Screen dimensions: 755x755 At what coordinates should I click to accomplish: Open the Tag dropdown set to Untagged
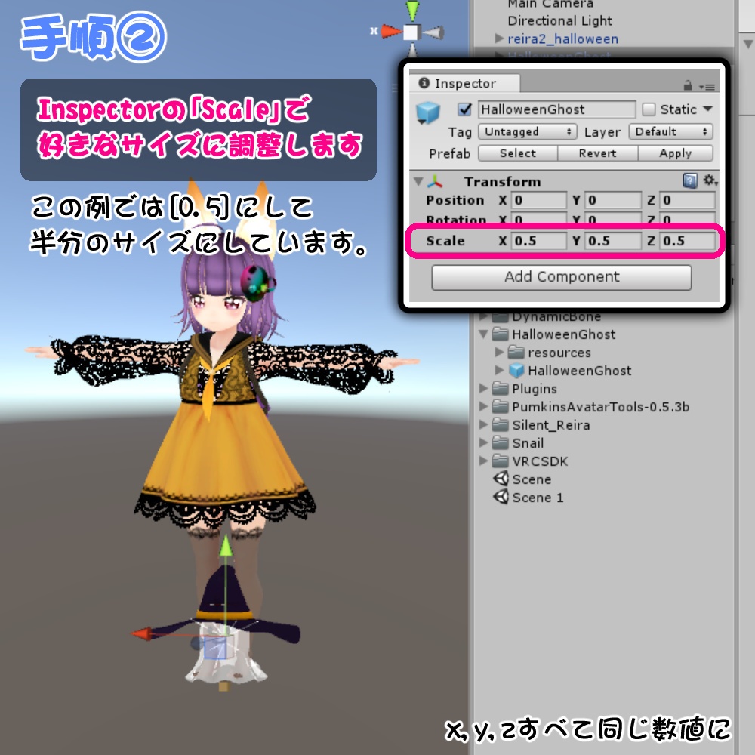point(527,131)
